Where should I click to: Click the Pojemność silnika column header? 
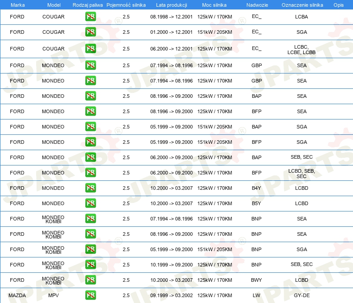126,5
